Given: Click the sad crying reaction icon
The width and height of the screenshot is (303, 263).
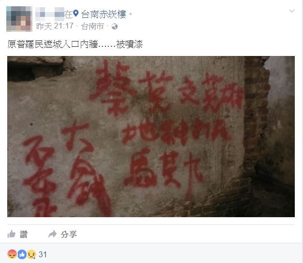Looking at the screenshot, I should [32, 254].
